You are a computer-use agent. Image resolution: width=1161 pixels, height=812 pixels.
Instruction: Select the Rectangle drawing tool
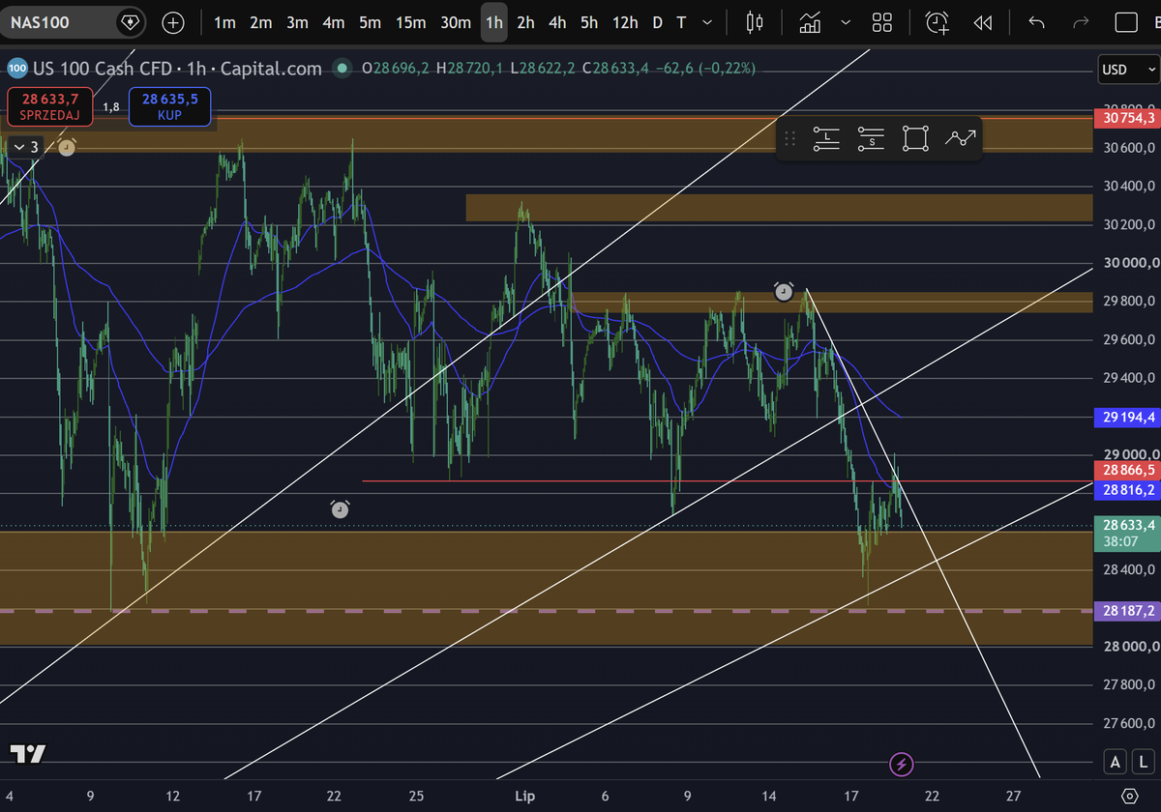coord(915,138)
